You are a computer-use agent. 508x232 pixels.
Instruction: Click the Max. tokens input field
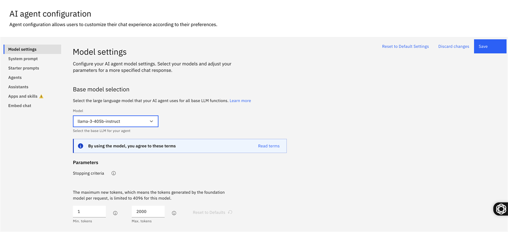[148, 211]
